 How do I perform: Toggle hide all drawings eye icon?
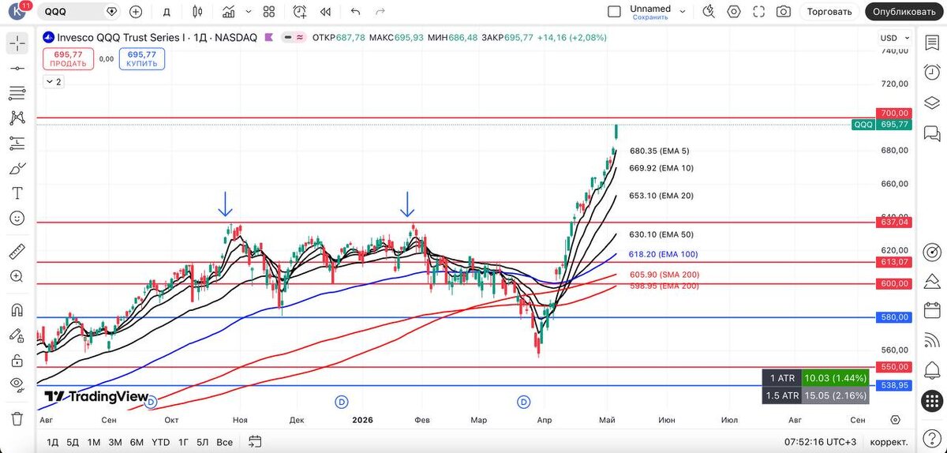tap(17, 384)
